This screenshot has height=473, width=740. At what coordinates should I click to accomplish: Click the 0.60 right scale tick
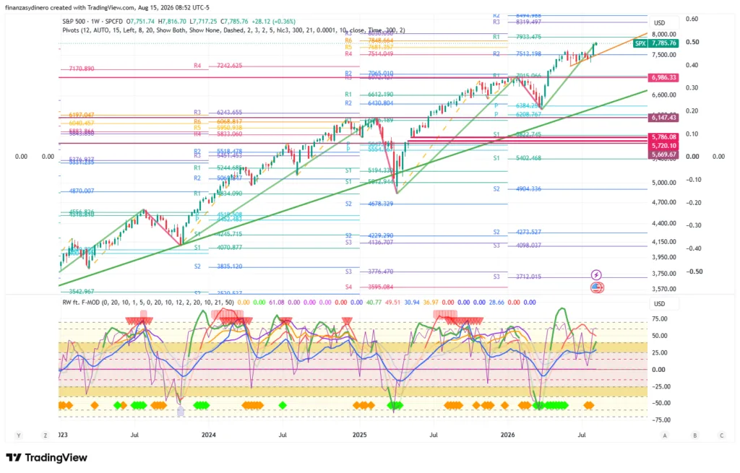(692, 19)
